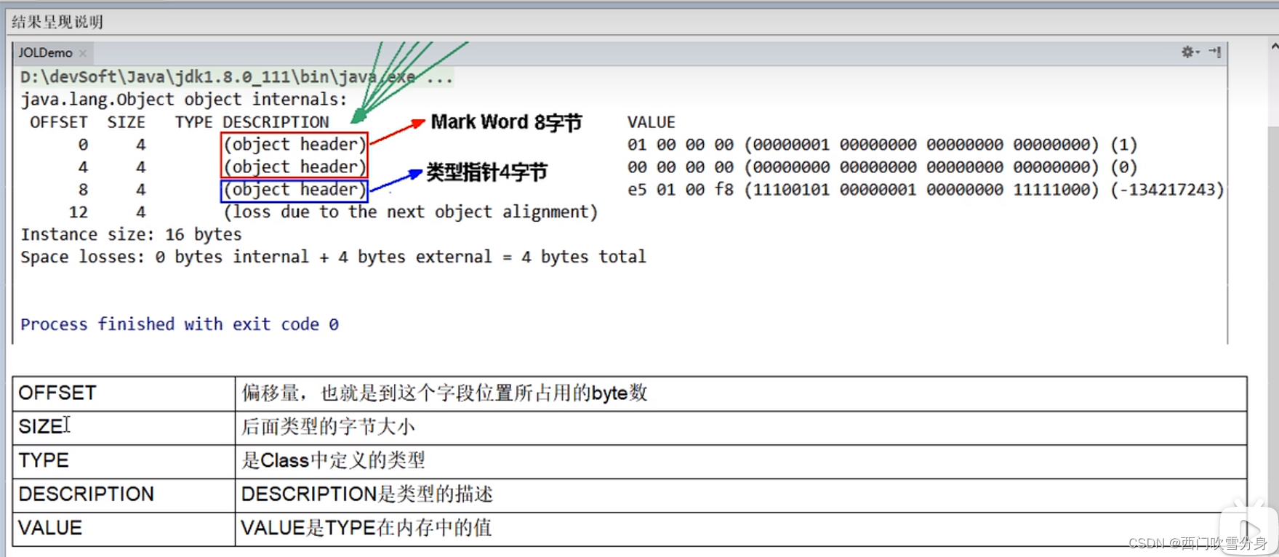
Task: Click 'Instance size: 16 bytes' line
Action: click(x=131, y=235)
